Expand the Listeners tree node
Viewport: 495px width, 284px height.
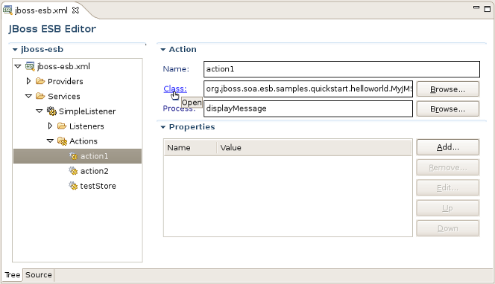pos(50,126)
